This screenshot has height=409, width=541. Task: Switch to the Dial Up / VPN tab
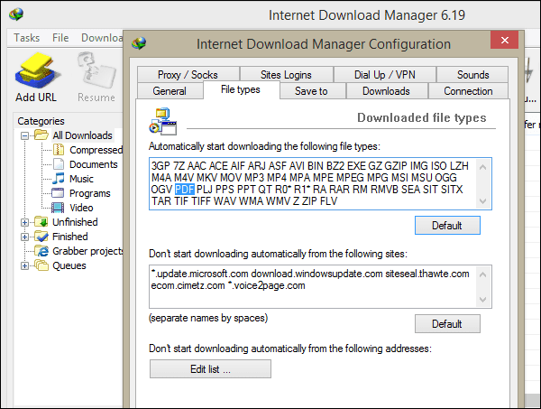385,75
